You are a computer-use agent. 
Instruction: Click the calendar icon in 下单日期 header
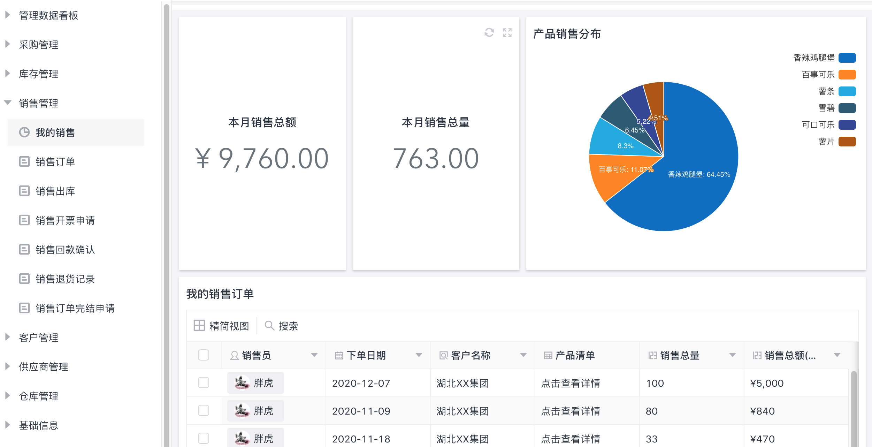click(339, 355)
